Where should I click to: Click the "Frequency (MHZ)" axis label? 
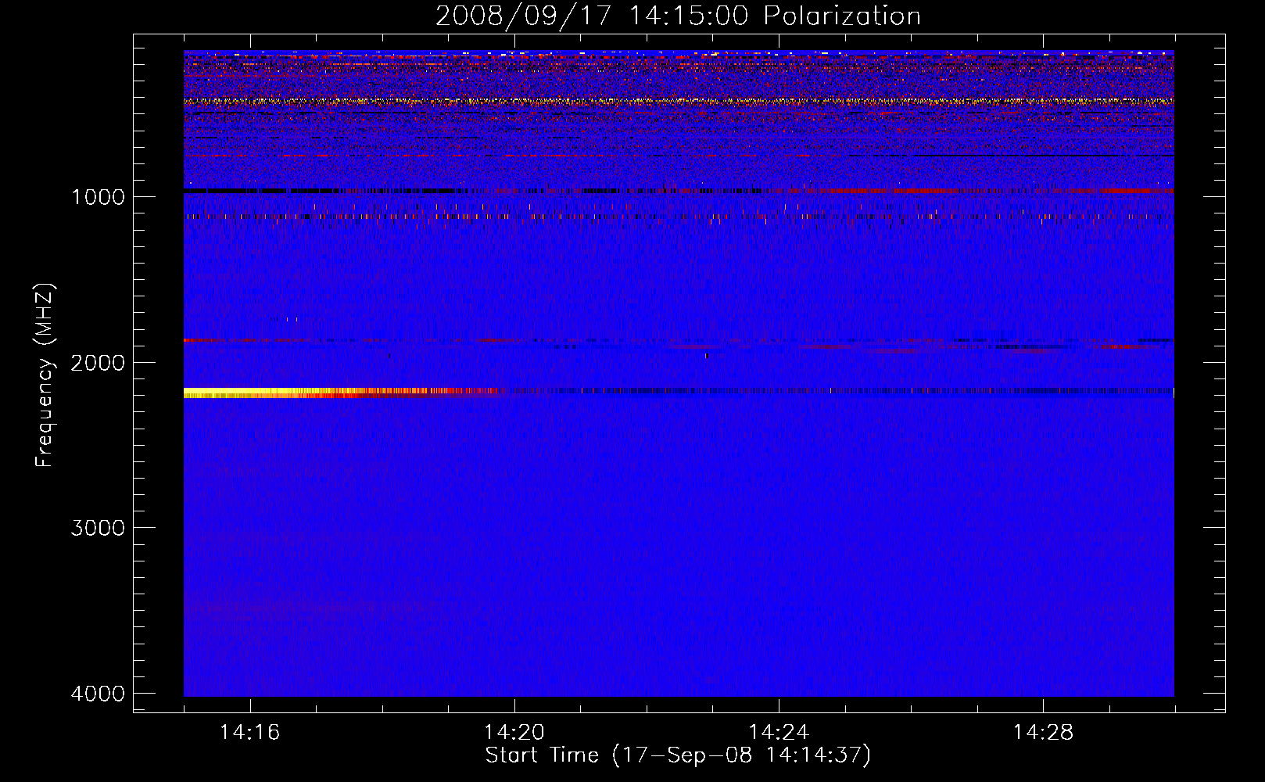45,375
